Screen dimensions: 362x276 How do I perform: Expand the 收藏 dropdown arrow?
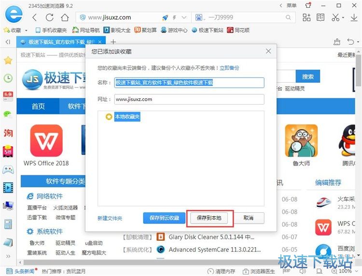[x=26, y=30]
